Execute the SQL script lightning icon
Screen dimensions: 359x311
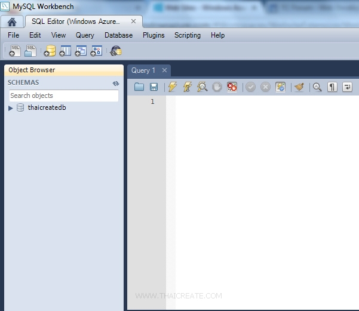pos(173,87)
